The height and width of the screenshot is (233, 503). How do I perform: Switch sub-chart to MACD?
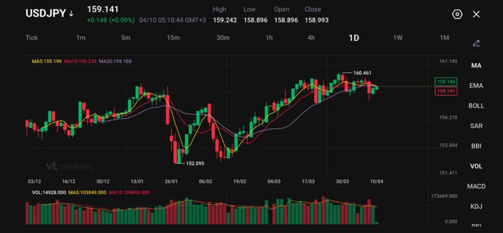click(x=476, y=186)
